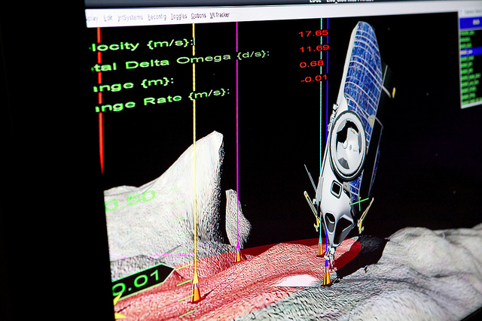Open the Toggles menu
Image resolution: width=482 pixels, height=321 pixels.
pos(180,16)
